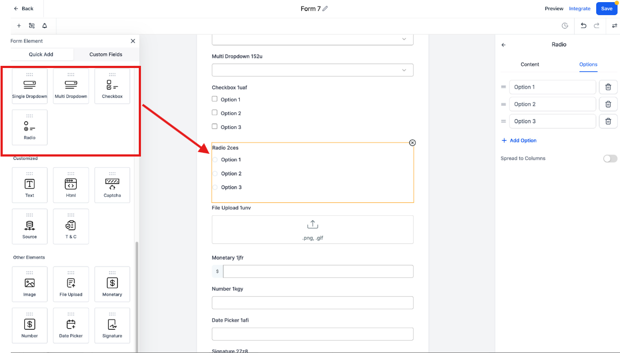Open the dropdown above Multi Dropdown 152u
Image resolution: width=620 pixels, height=353 pixels.
[313, 39]
